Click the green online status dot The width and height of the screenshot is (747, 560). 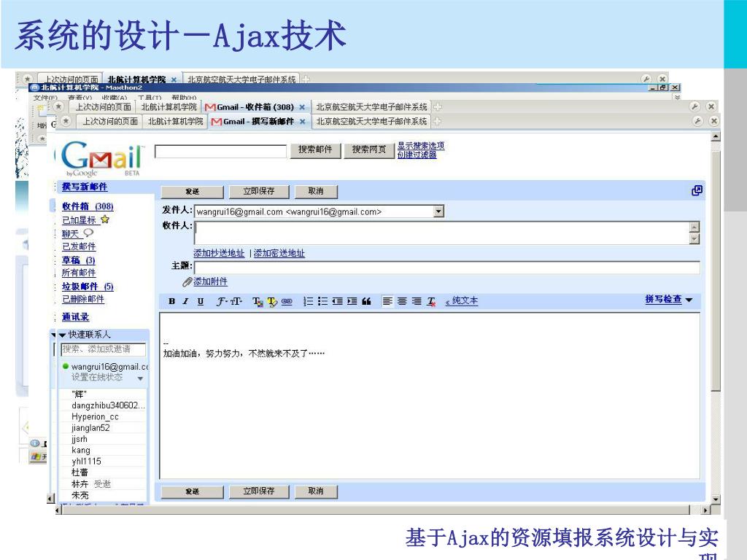(x=65, y=366)
